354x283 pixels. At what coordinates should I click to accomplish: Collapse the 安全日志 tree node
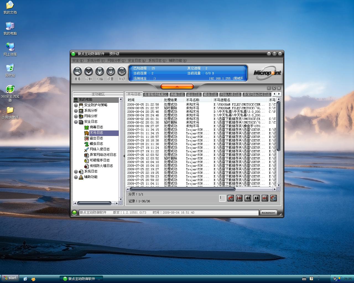[76, 122]
